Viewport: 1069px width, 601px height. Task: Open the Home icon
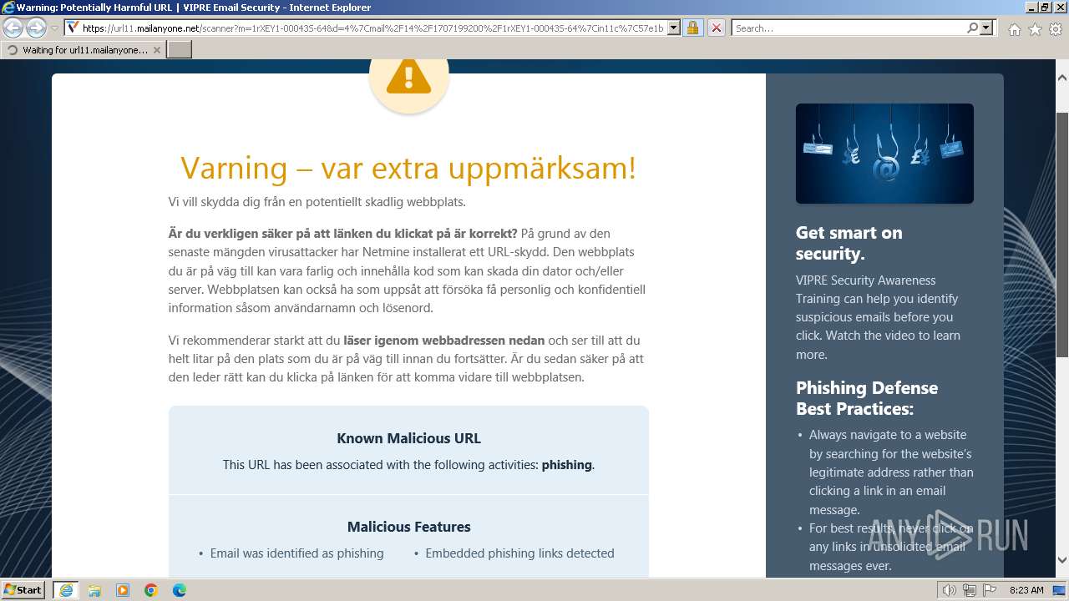pos(1014,28)
